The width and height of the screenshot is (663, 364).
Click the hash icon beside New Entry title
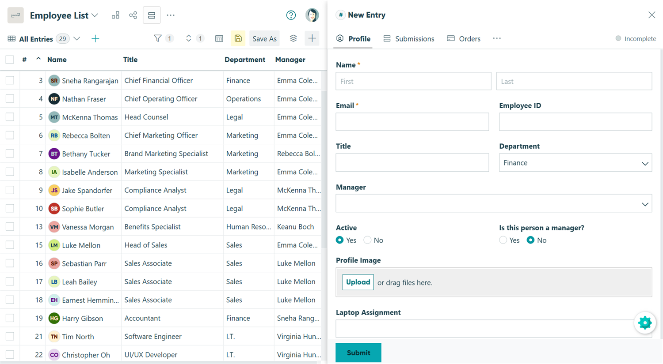tap(340, 15)
